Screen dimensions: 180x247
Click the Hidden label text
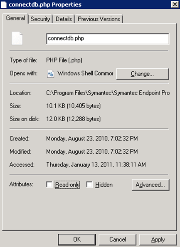(x=104, y=185)
